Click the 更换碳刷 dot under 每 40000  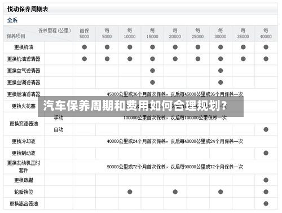click(266, 180)
